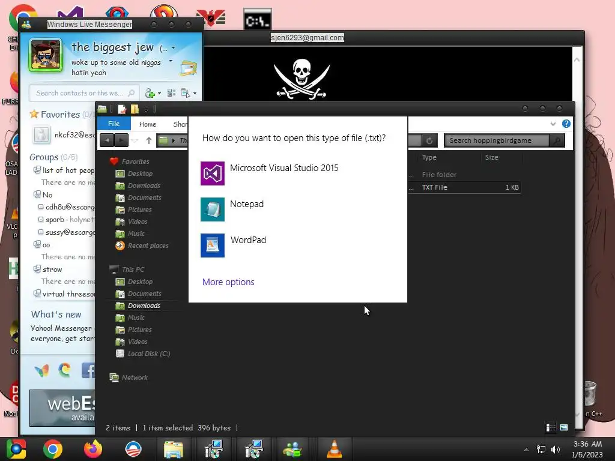Image resolution: width=615 pixels, height=461 pixels.
Task: Switch to large icons view in status bar
Action: tap(564, 427)
